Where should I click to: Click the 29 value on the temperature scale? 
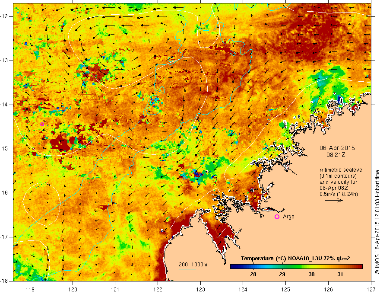(282, 275)
